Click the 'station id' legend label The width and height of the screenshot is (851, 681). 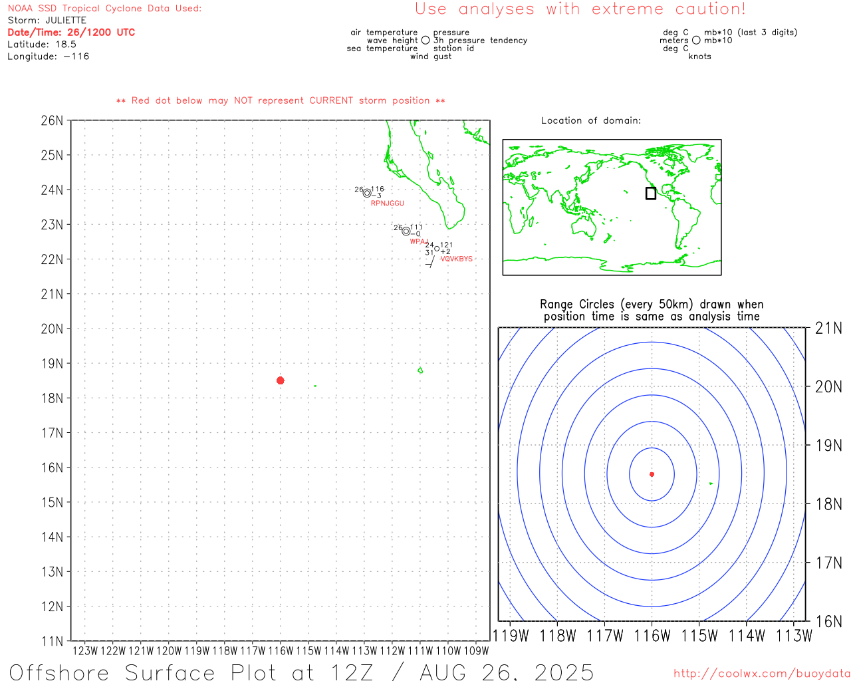coord(453,49)
